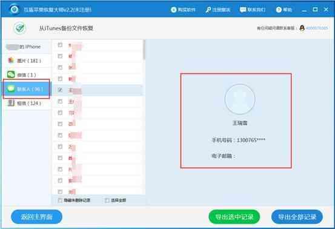335x229 pixels.
Task: Click the key icon for 注册激活
Action: [x=208, y=10]
